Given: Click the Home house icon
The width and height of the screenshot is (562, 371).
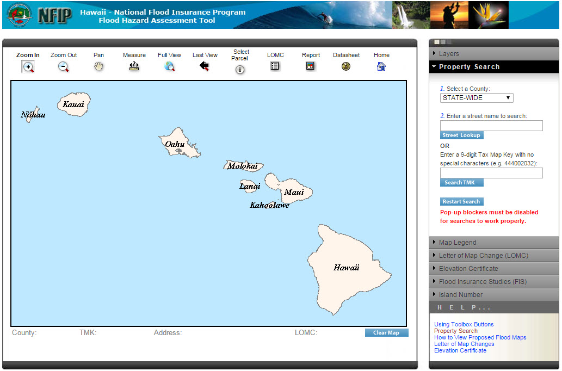Looking at the screenshot, I should [381, 66].
